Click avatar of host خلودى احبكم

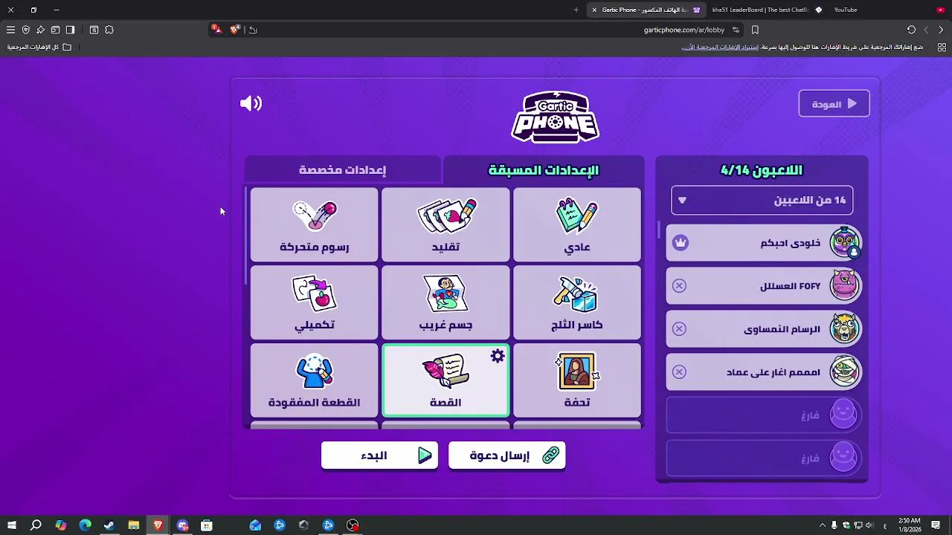pos(844,243)
